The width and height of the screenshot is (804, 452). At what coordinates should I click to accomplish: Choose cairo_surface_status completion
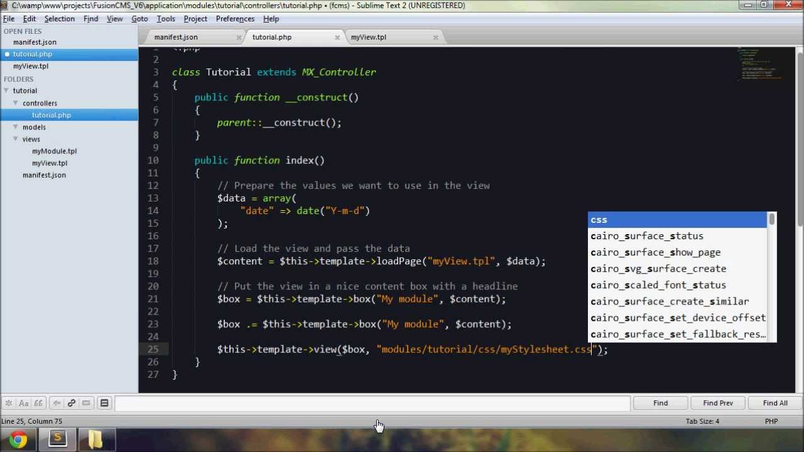677,236
